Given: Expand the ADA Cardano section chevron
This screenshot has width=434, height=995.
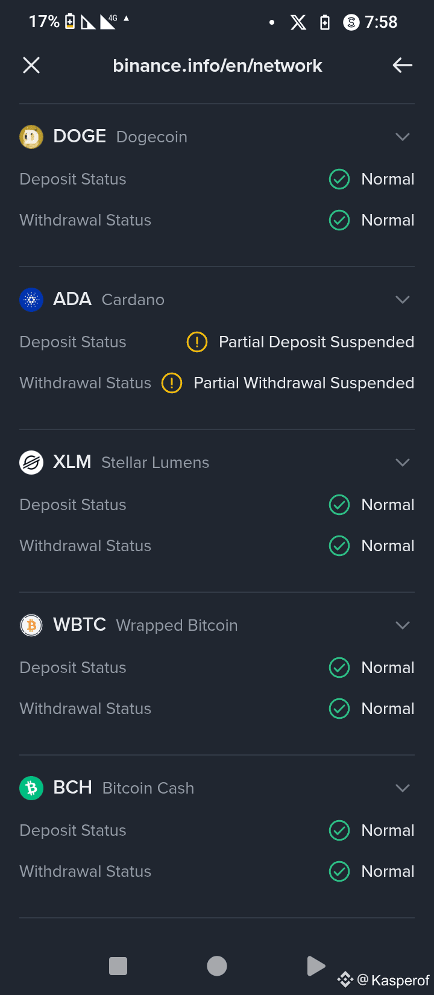Looking at the screenshot, I should [402, 300].
